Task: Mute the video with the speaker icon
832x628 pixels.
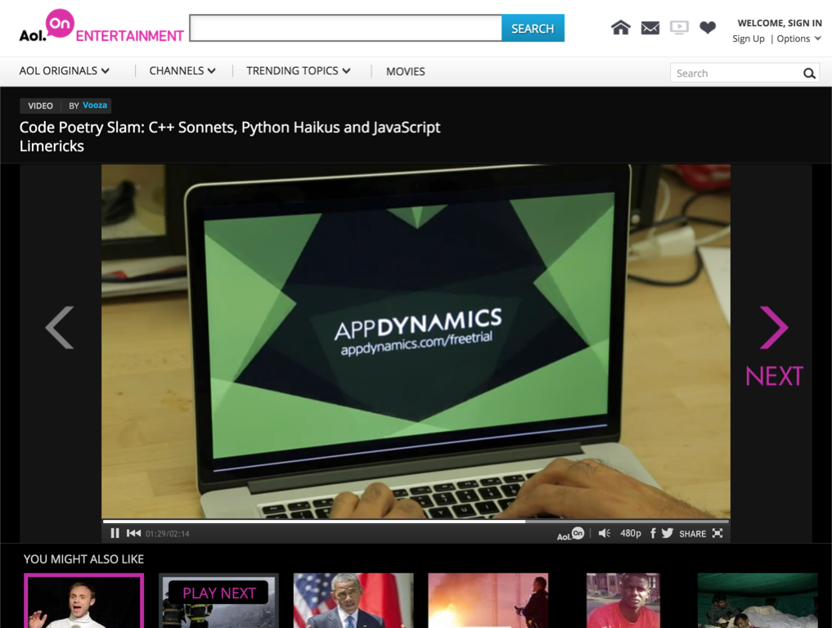Action: (x=605, y=533)
